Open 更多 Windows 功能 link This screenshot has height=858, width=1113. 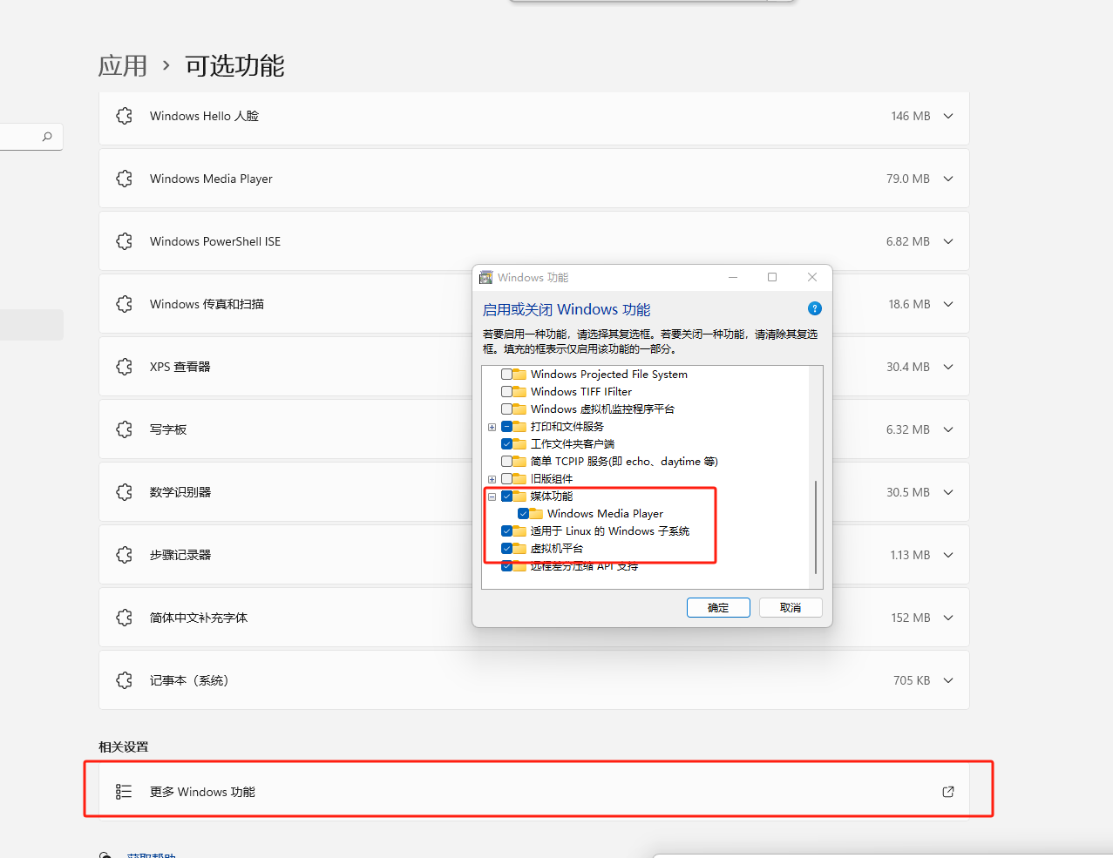click(534, 792)
